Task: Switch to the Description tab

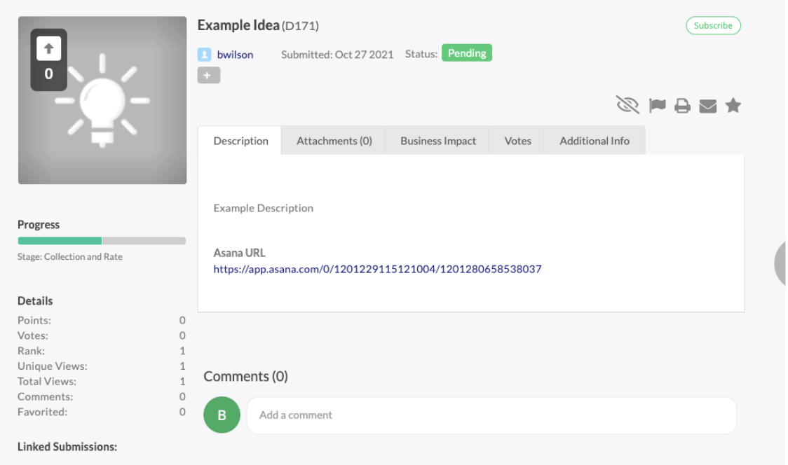Action: 240,141
